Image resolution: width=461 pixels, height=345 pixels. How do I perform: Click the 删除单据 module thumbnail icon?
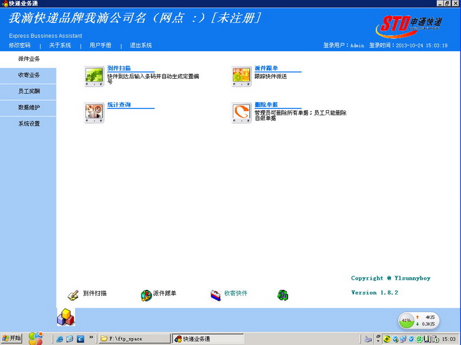(x=241, y=113)
